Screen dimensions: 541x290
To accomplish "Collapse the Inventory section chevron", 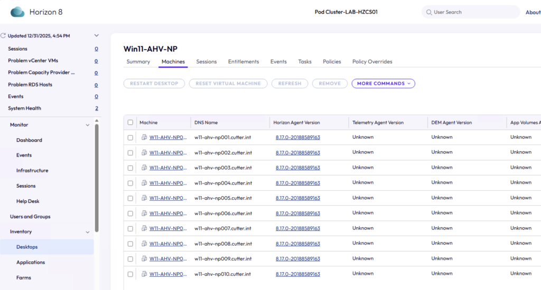I will (88, 232).
